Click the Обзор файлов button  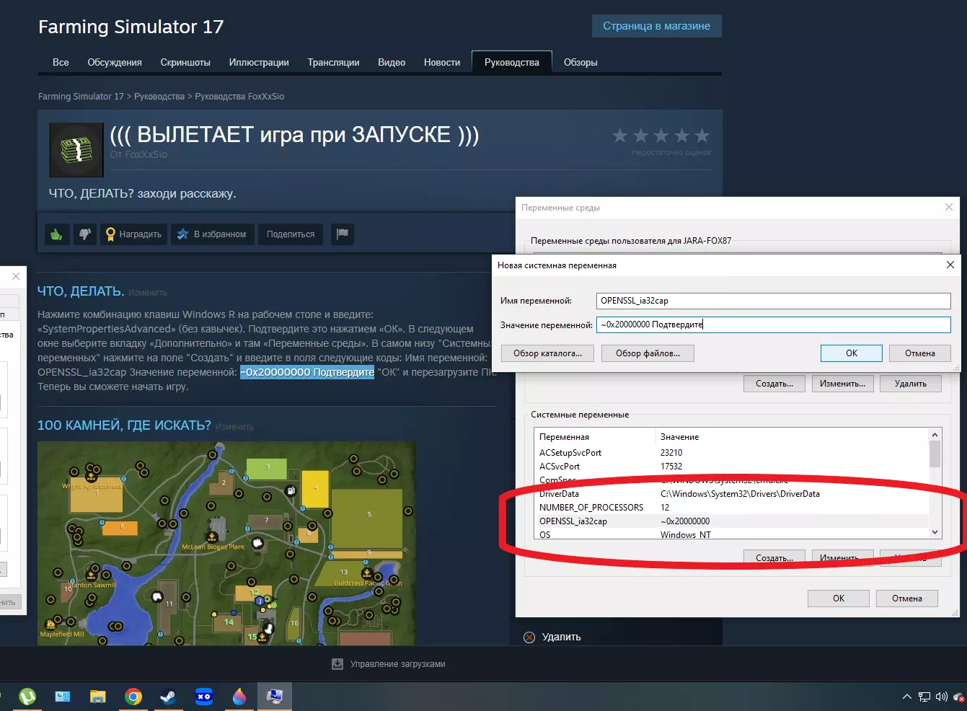[648, 353]
